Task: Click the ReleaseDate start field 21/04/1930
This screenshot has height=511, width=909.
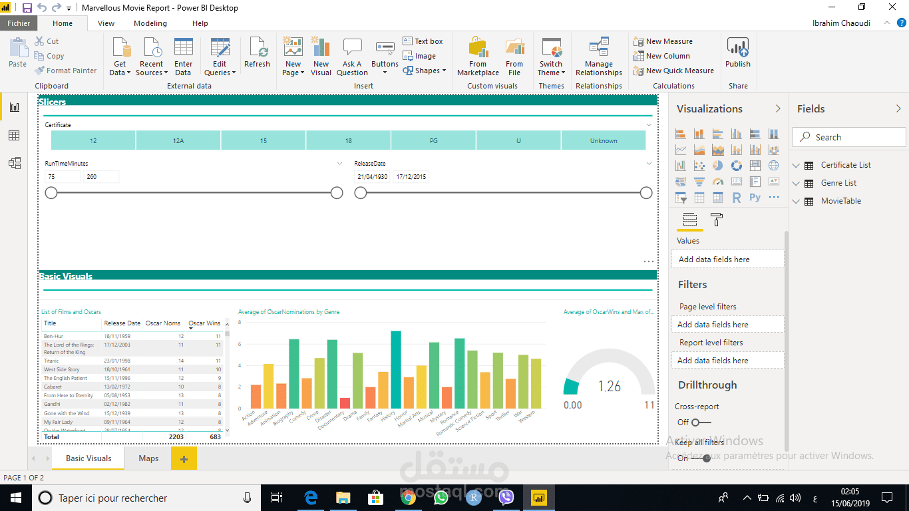Action: tap(373, 177)
